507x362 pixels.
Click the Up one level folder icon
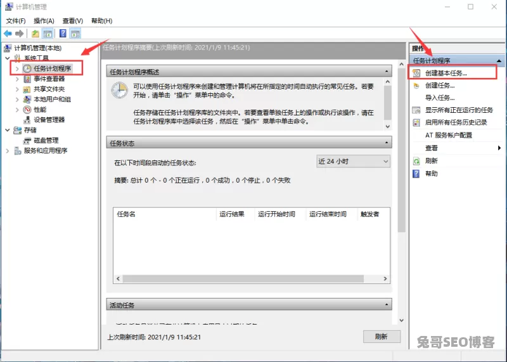coord(35,34)
